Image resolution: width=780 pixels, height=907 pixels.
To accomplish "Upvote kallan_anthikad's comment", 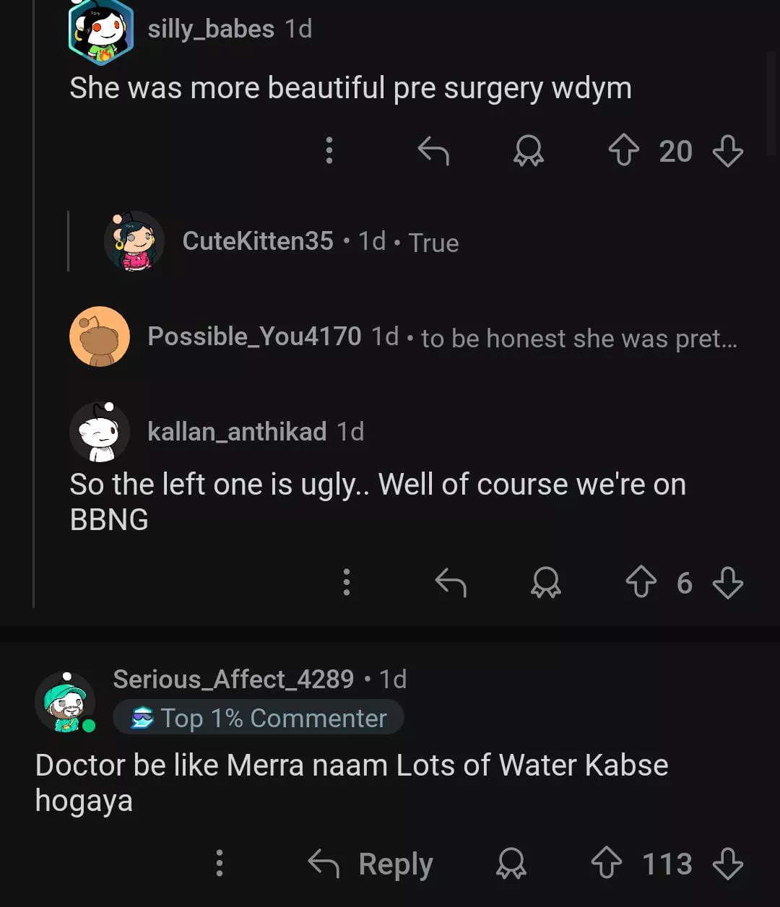I will (x=642, y=583).
